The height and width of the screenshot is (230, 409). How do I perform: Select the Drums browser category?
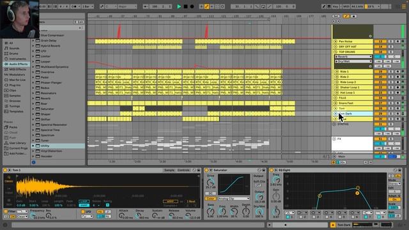pyautogui.click(x=13, y=54)
